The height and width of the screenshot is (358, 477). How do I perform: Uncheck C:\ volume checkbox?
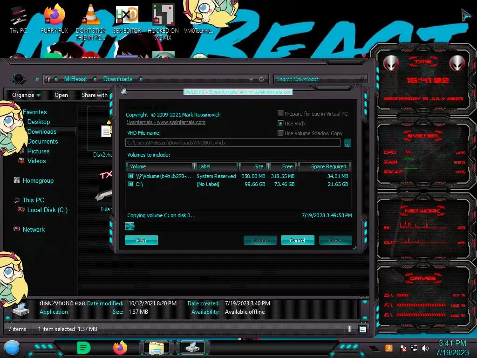point(130,184)
